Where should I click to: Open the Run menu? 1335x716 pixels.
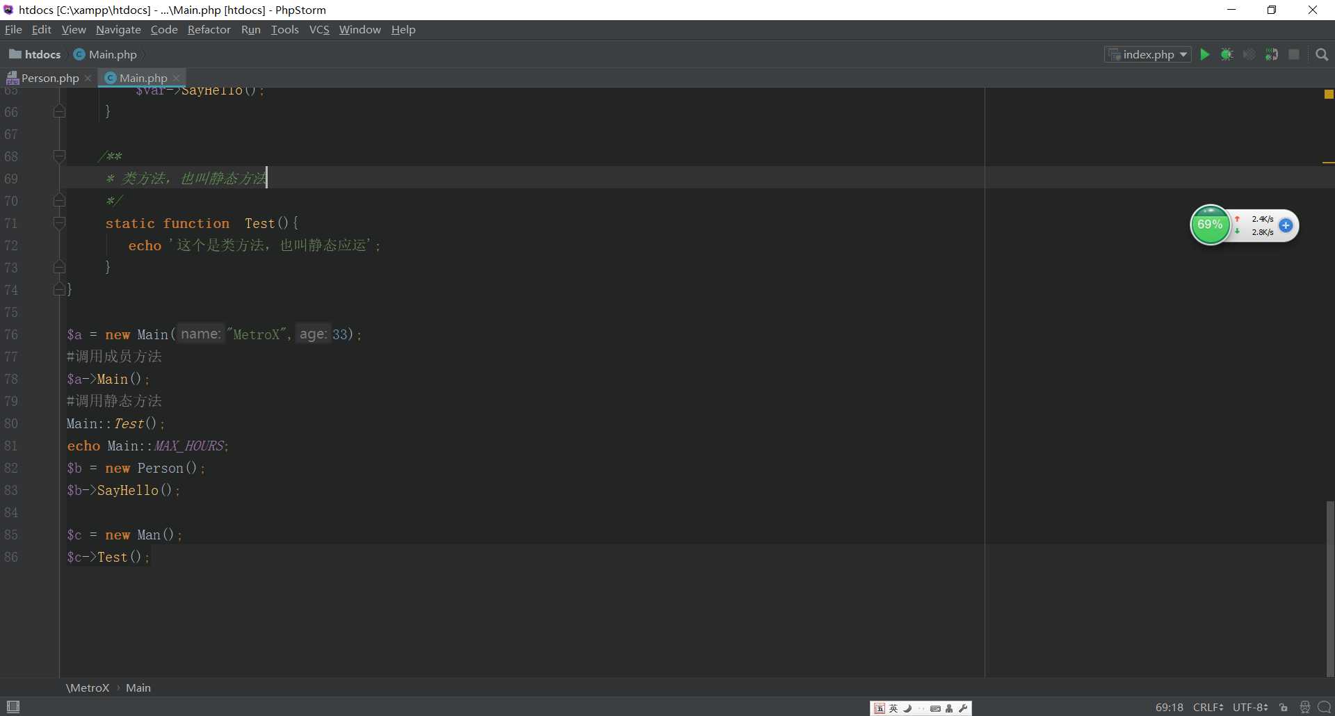click(x=250, y=29)
